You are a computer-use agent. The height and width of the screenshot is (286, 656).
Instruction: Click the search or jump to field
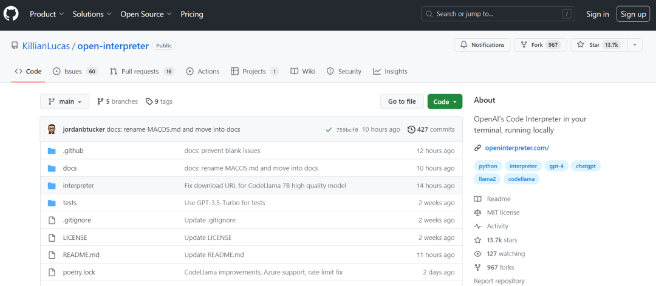pyautogui.click(x=498, y=14)
